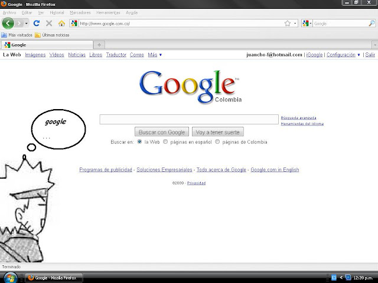Bookmark this page with the star icon
This screenshot has height=283, width=378.
coord(288,24)
